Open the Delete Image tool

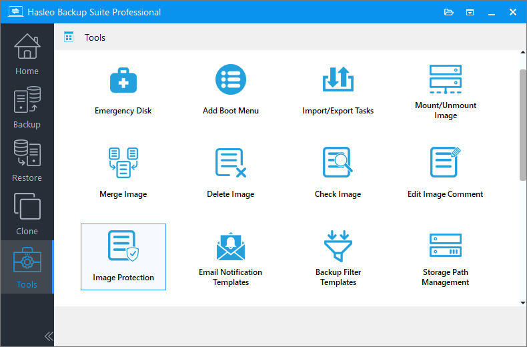pyautogui.click(x=231, y=173)
